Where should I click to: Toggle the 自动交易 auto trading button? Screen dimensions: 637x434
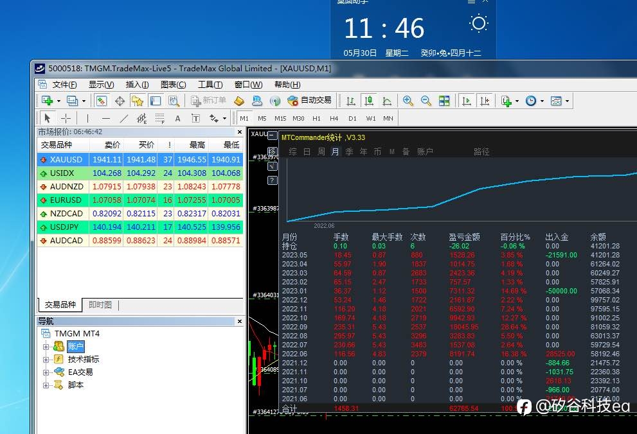[309, 101]
